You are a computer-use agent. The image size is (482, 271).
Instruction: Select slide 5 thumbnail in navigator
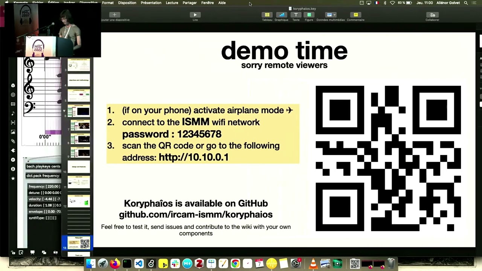tap(79, 95)
